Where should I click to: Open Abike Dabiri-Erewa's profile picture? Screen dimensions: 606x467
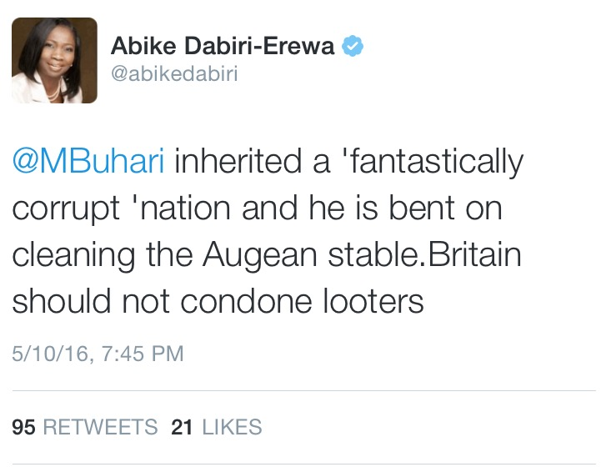(54, 60)
